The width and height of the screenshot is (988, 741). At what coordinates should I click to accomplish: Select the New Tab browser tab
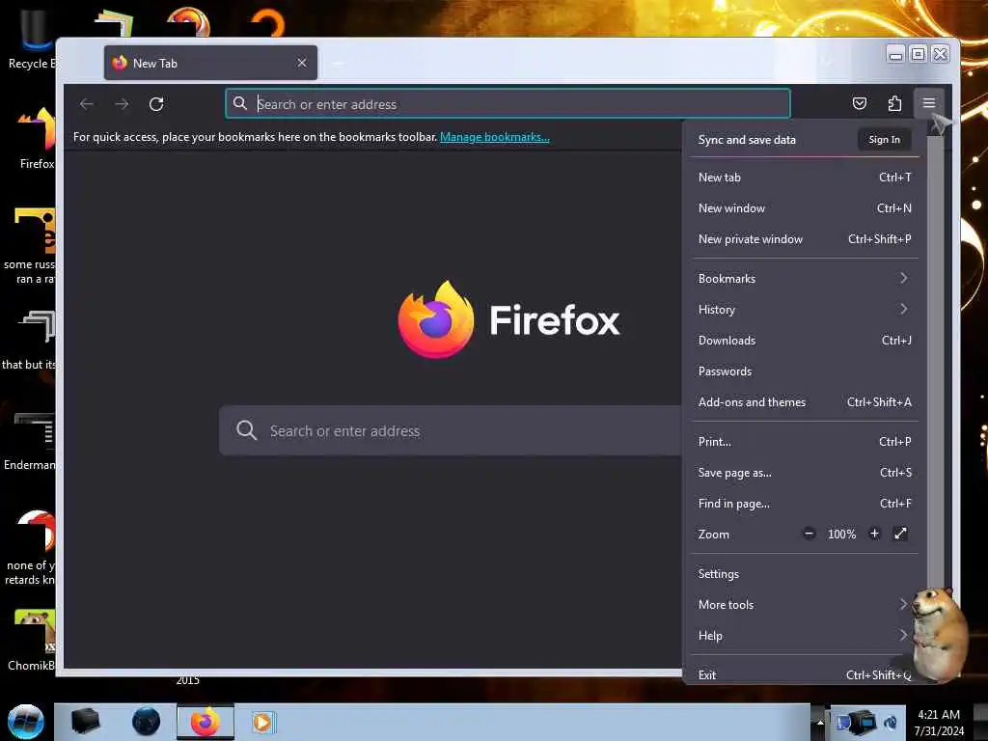[x=210, y=63]
